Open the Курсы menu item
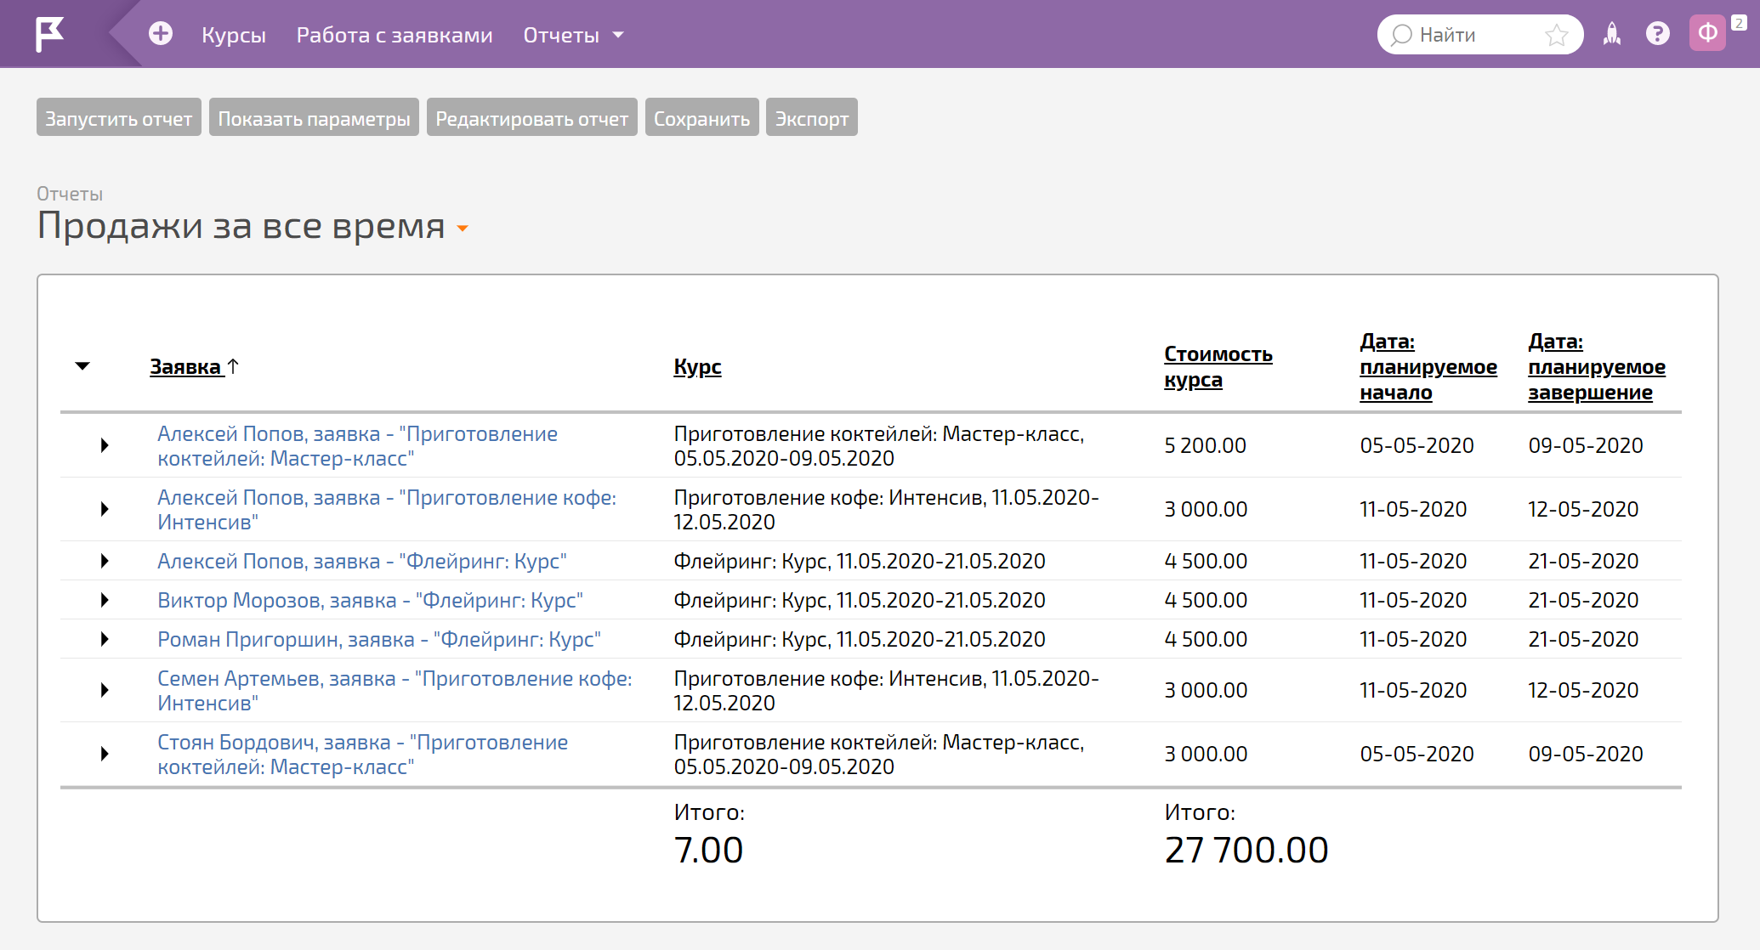This screenshot has height=950, width=1760. 234,35
